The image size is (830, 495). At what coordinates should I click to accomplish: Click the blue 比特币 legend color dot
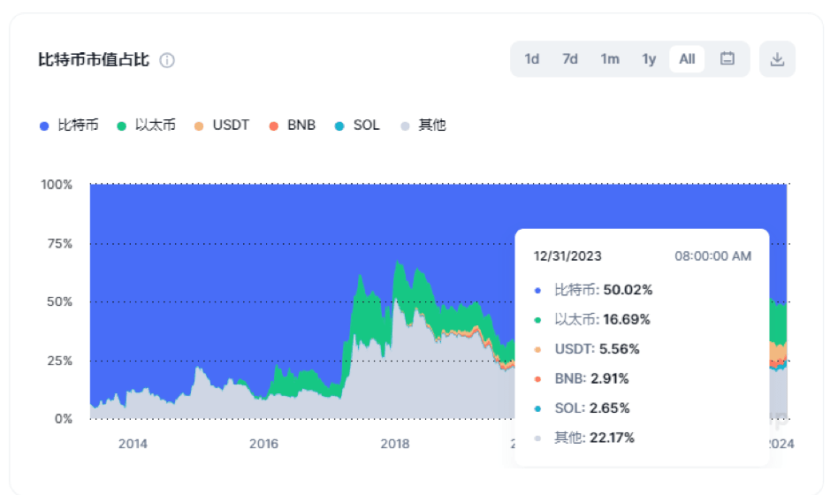44,126
